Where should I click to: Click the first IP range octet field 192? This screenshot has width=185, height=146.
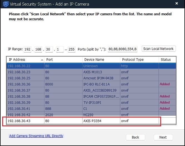click(27, 49)
